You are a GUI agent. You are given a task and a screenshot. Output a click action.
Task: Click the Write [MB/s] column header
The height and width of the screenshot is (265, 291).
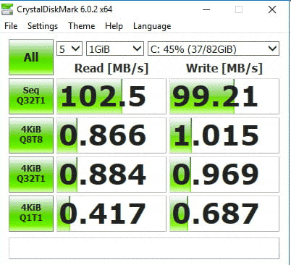coord(224,68)
